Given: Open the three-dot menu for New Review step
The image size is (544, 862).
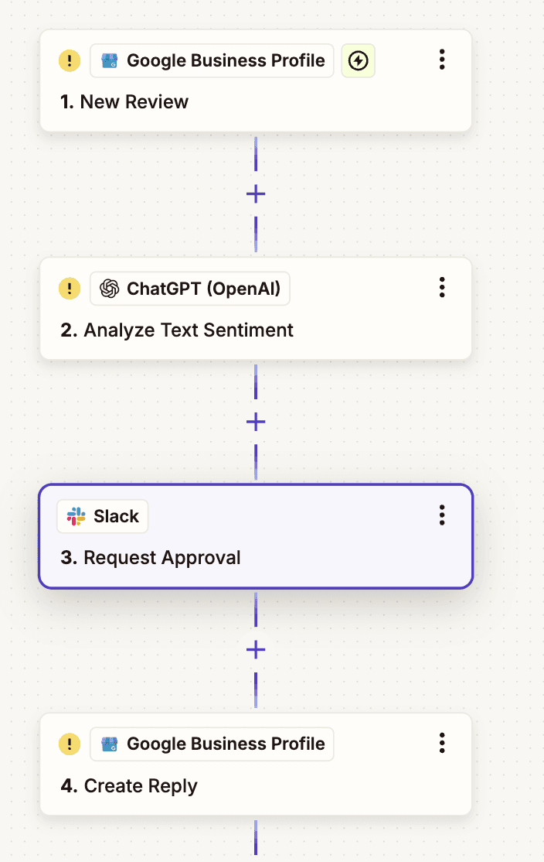Looking at the screenshot, I should click(x=442, y=60).
